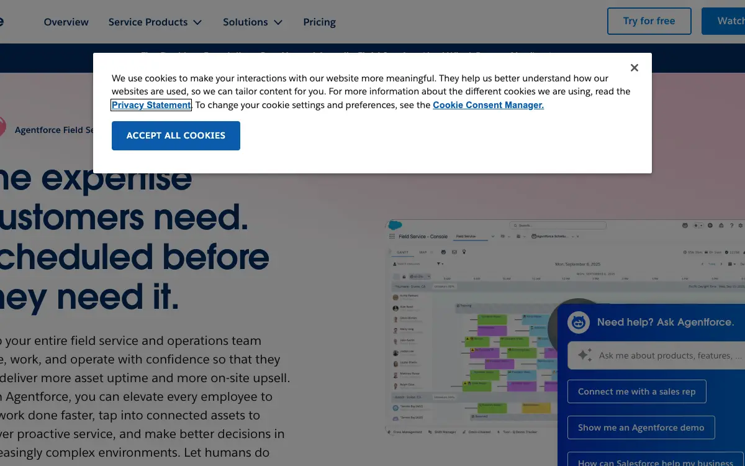Accept all cookies

pos(176,135)
